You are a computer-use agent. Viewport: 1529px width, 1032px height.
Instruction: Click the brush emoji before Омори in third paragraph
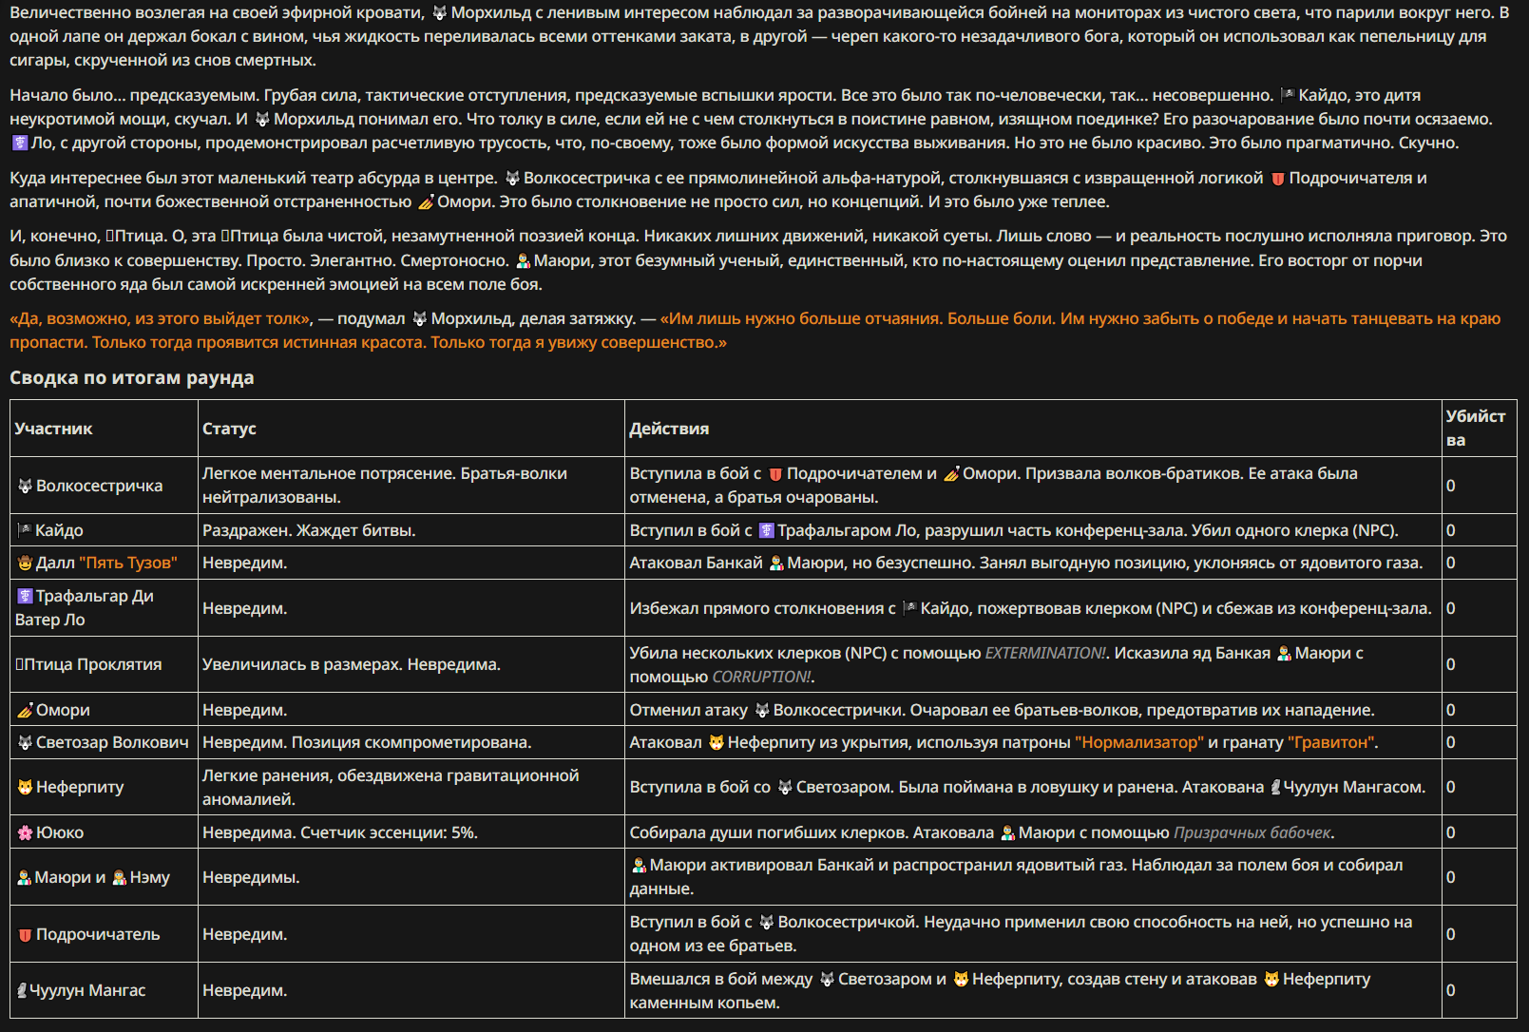426,201
